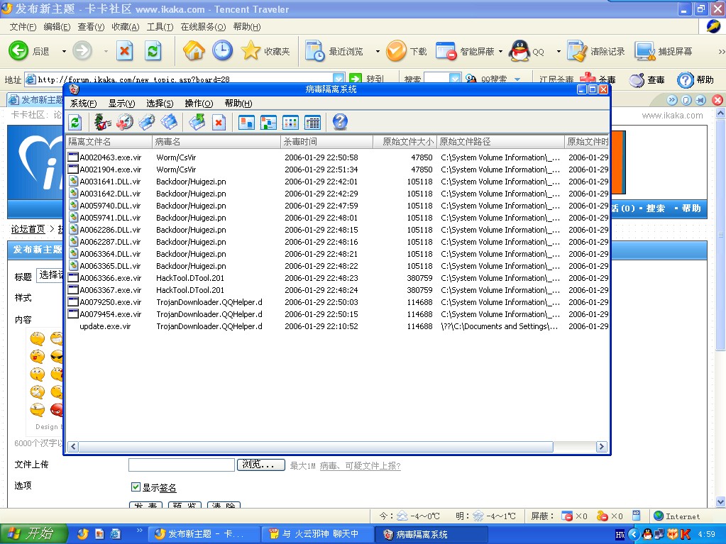The width and height of the screenshot is (726, 544).
Task: Open the 智能屏蔽 dropdown arrow
Action: (500, 51)
